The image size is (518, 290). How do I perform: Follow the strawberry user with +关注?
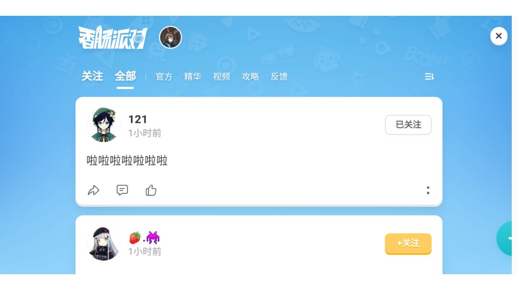[x=408, y=244]
